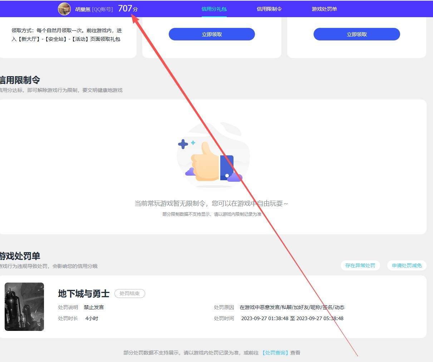Click the username 胡樂無
Screen dimensions: 433x362
point(83,9)
